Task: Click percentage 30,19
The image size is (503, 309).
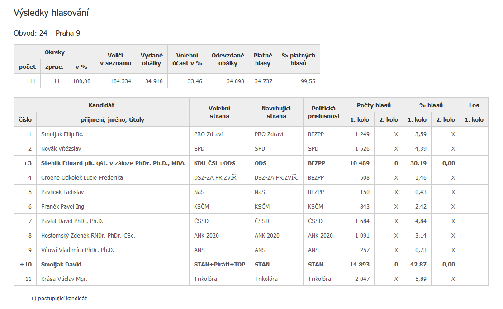Action: pos(418,163)
